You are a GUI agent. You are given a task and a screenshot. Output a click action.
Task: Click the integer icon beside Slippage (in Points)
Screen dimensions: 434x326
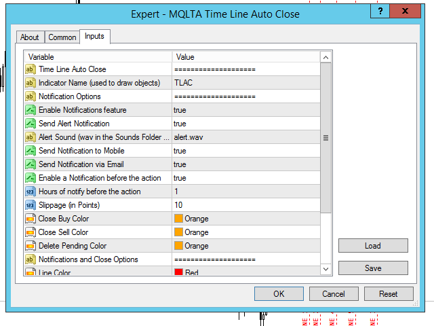click(31, 205)
